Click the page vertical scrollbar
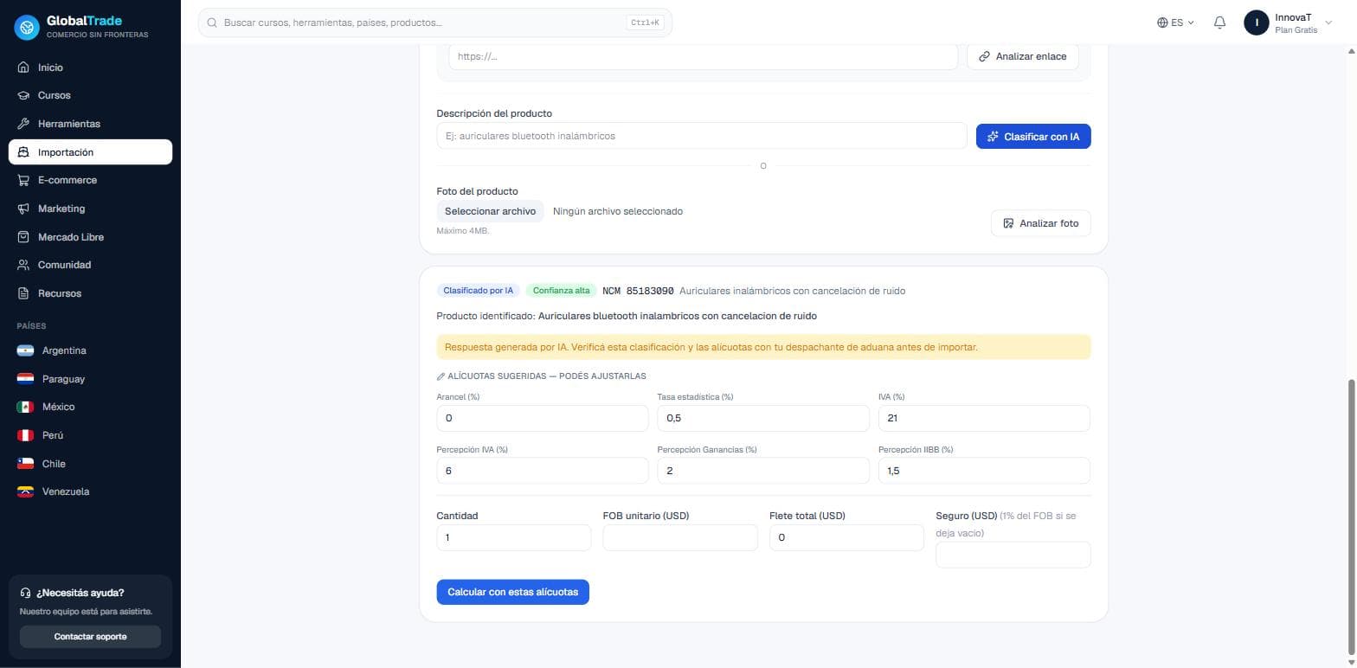The image size is (1357, 668). click(x=1351, y=516)
